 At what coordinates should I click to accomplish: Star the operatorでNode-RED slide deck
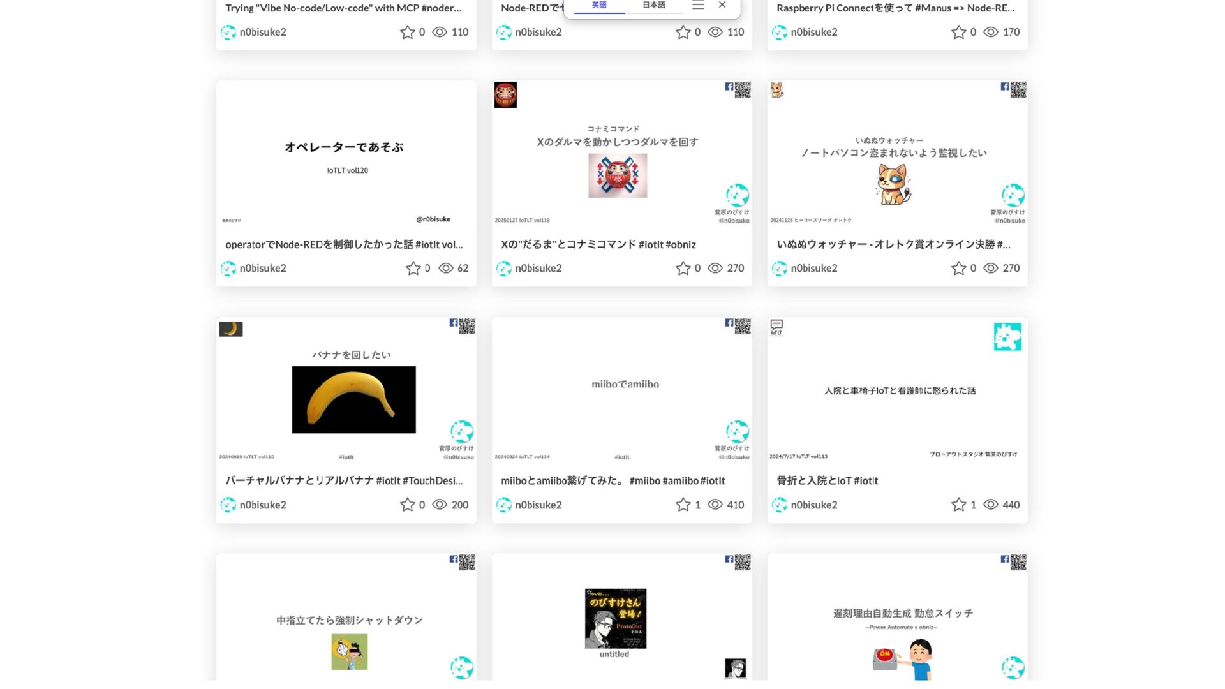pyautogui.click(x=413, y=269)
